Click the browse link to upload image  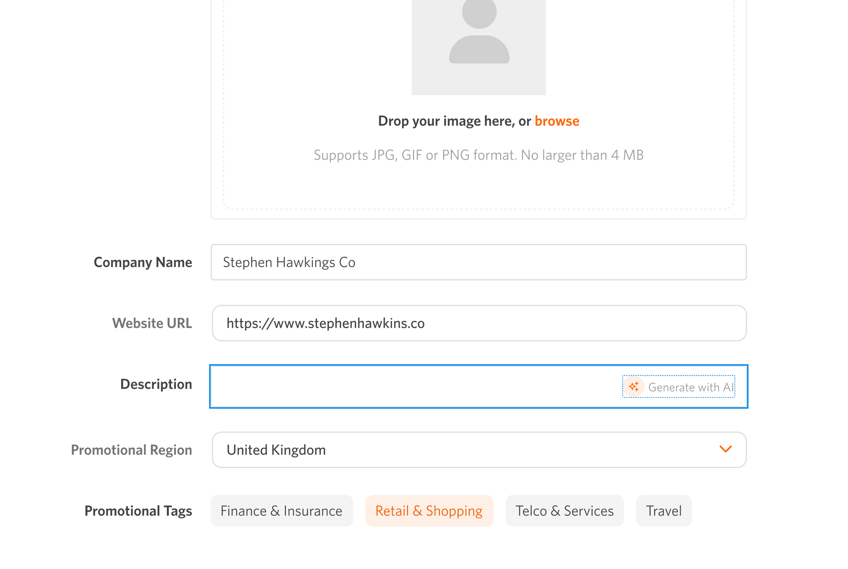[557, 121]
